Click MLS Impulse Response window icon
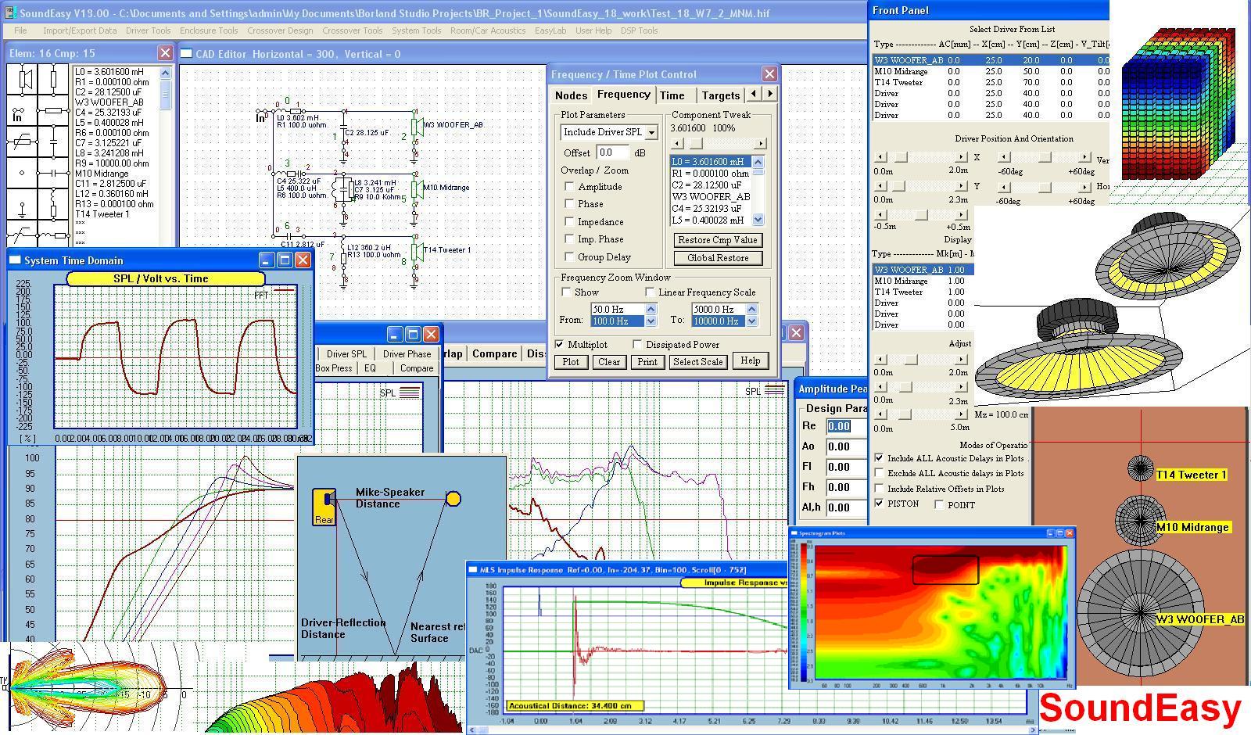The width and height of the screenshot is (1251, 735). tap(472, 570)
